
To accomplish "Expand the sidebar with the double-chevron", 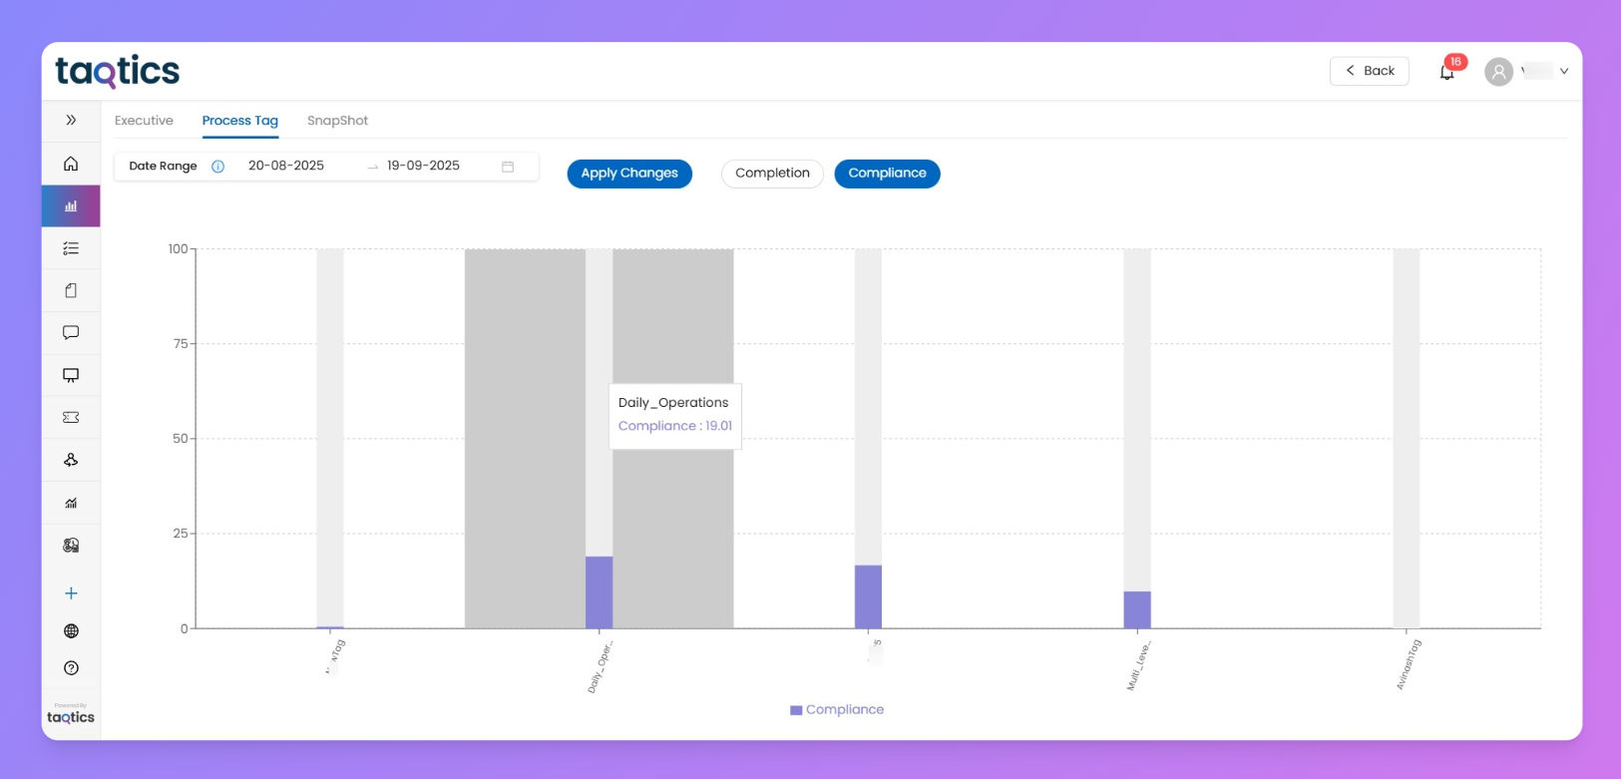I will click(x=71, y=120).
